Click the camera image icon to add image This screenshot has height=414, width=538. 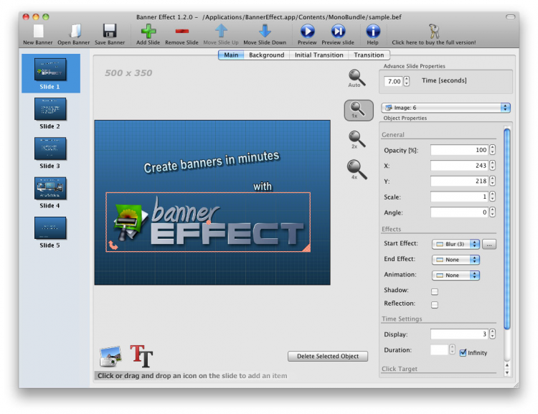(110, 357)
